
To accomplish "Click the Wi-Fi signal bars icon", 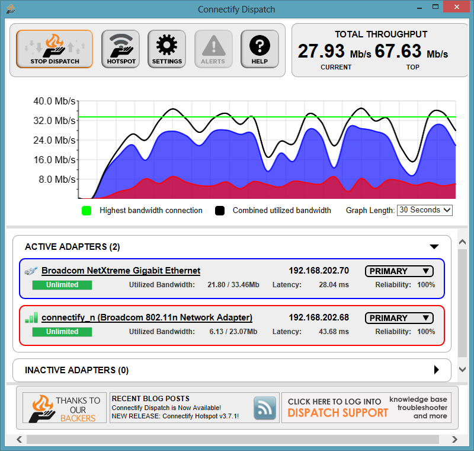I will (31, 317).
